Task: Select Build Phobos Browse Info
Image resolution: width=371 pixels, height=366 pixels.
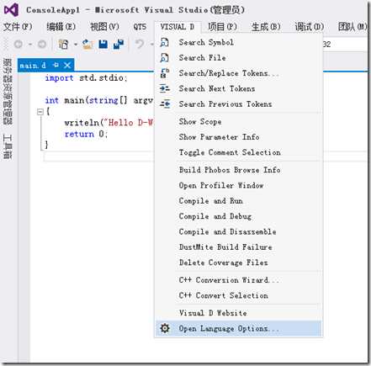Action: pyautogui.click(x=238, y=170)
